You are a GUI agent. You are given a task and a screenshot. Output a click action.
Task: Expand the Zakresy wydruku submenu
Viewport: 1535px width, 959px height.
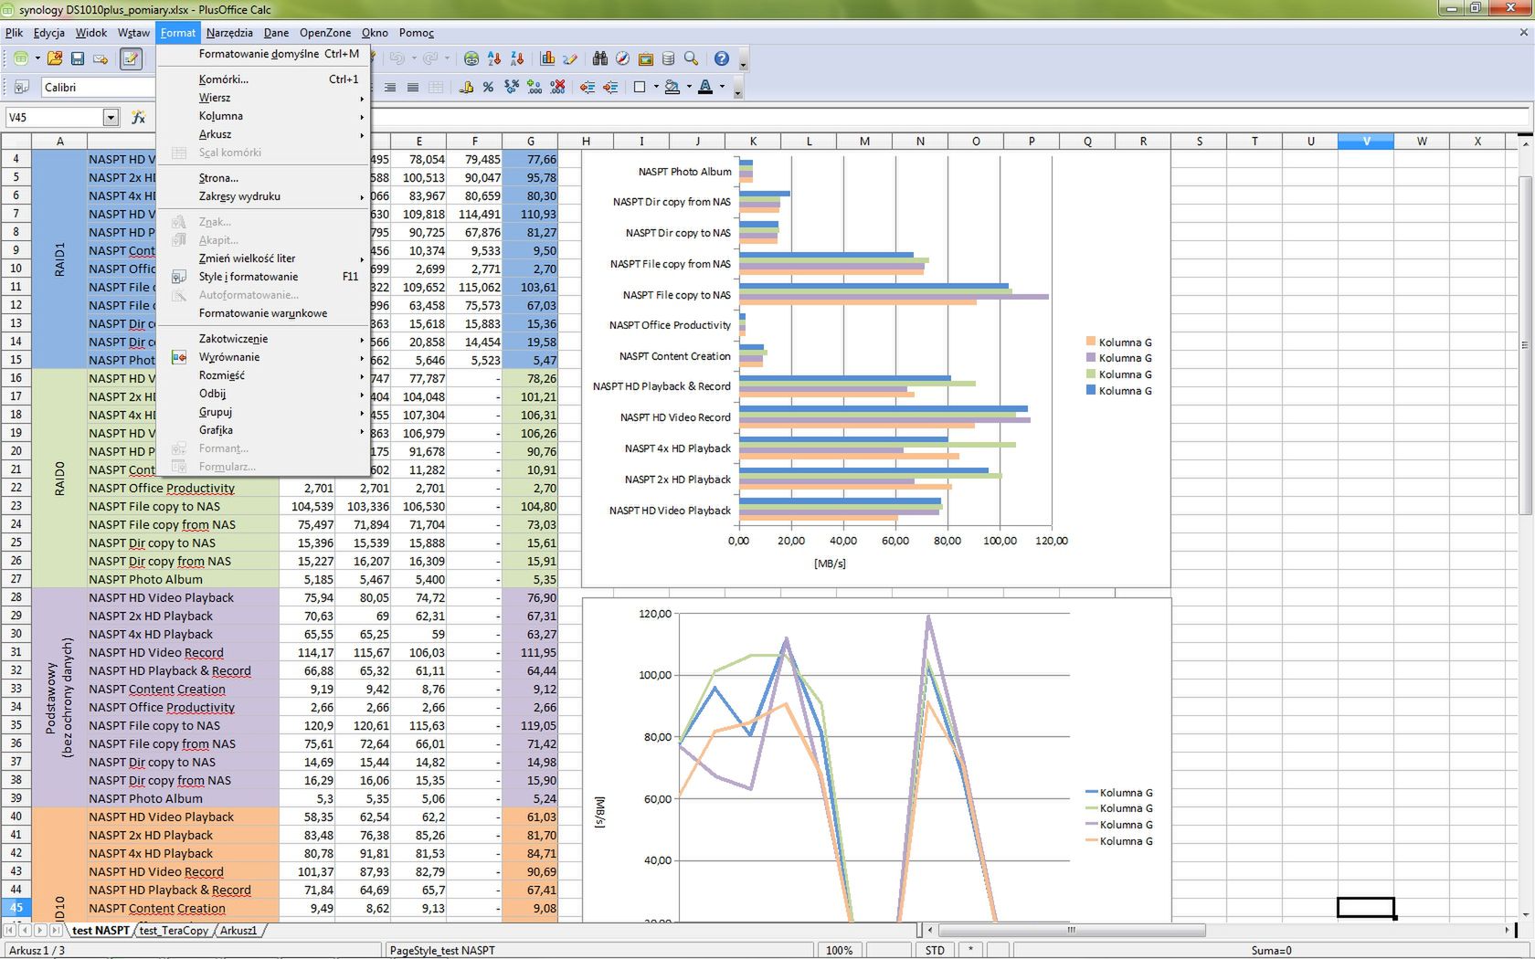(263, 196)
